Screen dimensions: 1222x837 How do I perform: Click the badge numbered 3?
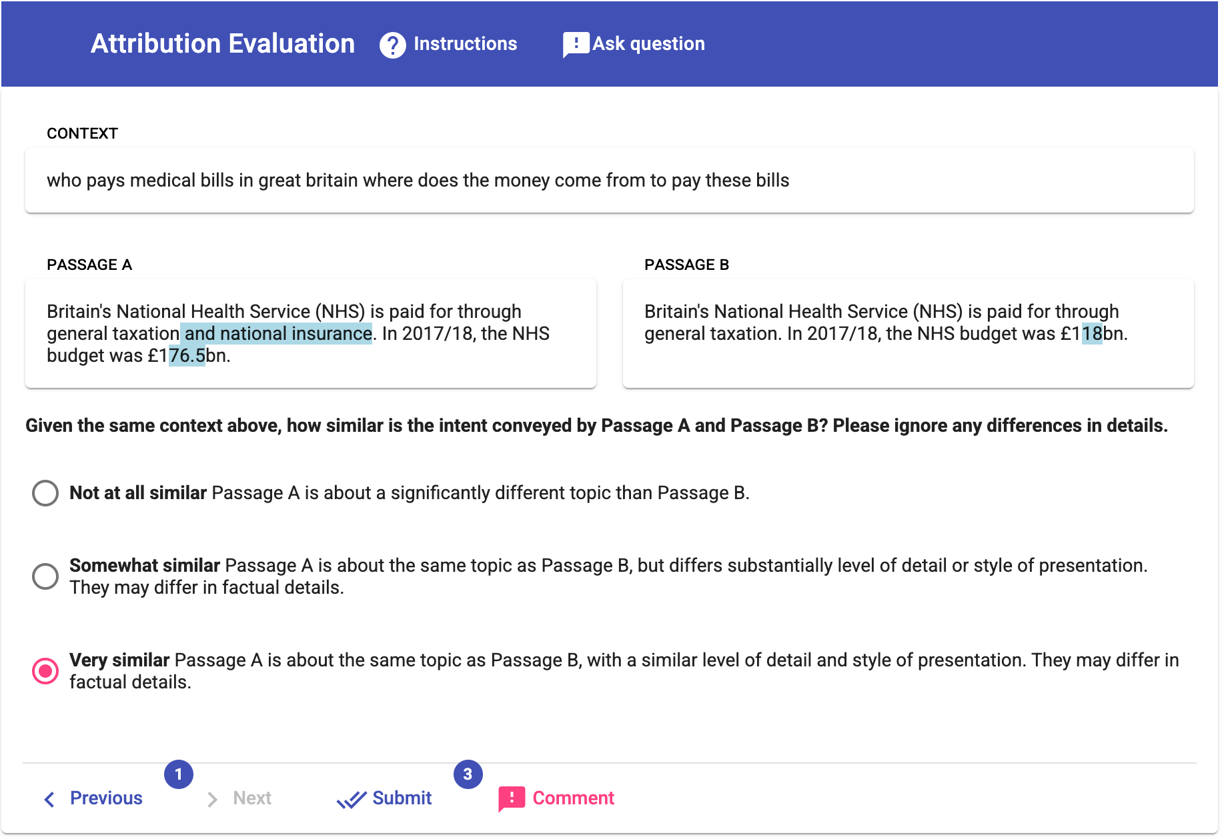468,774
